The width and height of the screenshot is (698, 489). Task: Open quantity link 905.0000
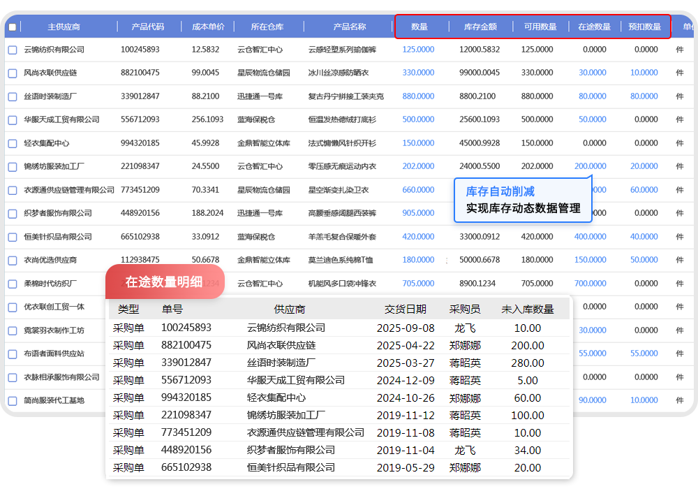pos(418,213)
